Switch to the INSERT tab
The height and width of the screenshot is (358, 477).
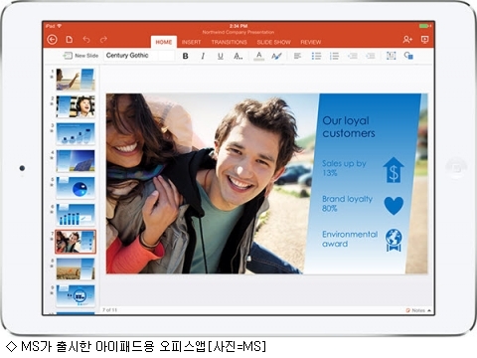click(191, 42)
